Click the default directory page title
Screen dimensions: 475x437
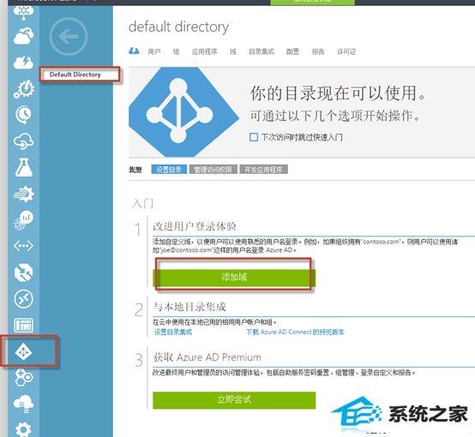[x=178, y=27]
